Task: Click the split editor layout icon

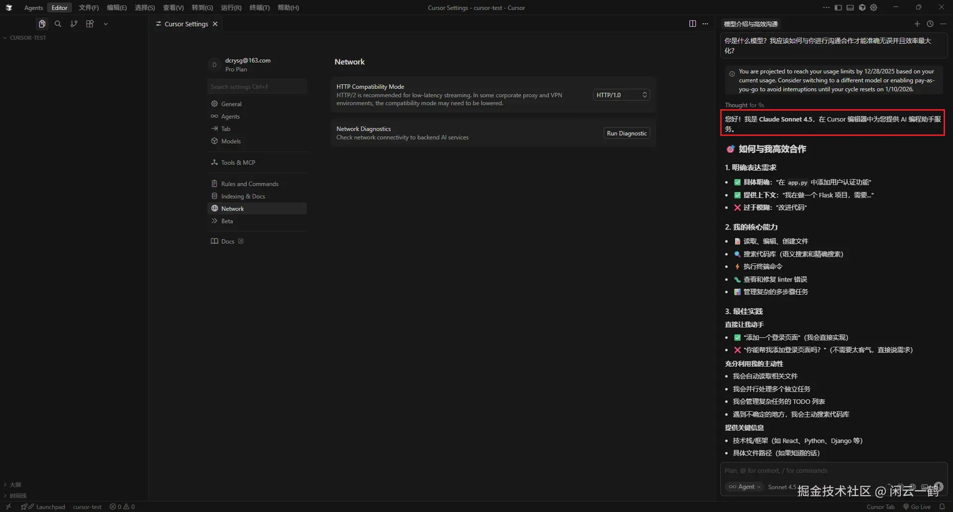Action: pos(692,24)
